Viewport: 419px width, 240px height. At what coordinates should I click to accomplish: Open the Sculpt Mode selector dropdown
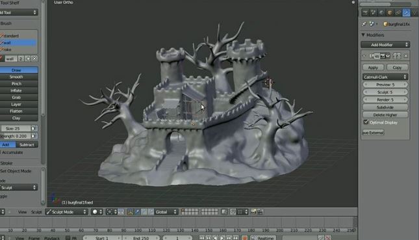click(x=66, y=212)
